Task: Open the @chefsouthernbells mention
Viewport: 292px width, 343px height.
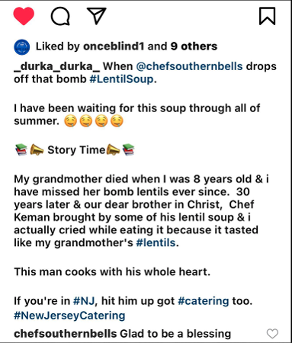Action: (x=189, y=66)
